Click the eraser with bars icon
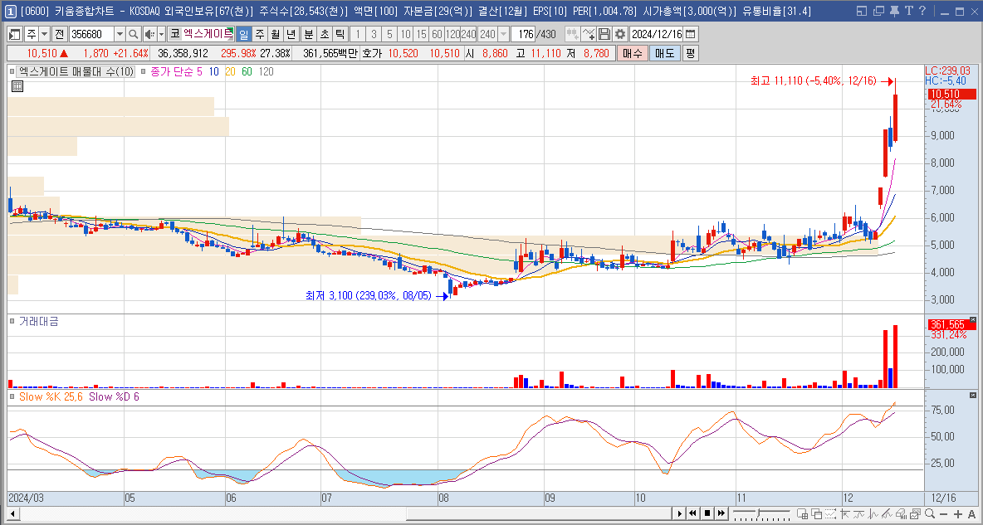983x525 pixels. 902,513
